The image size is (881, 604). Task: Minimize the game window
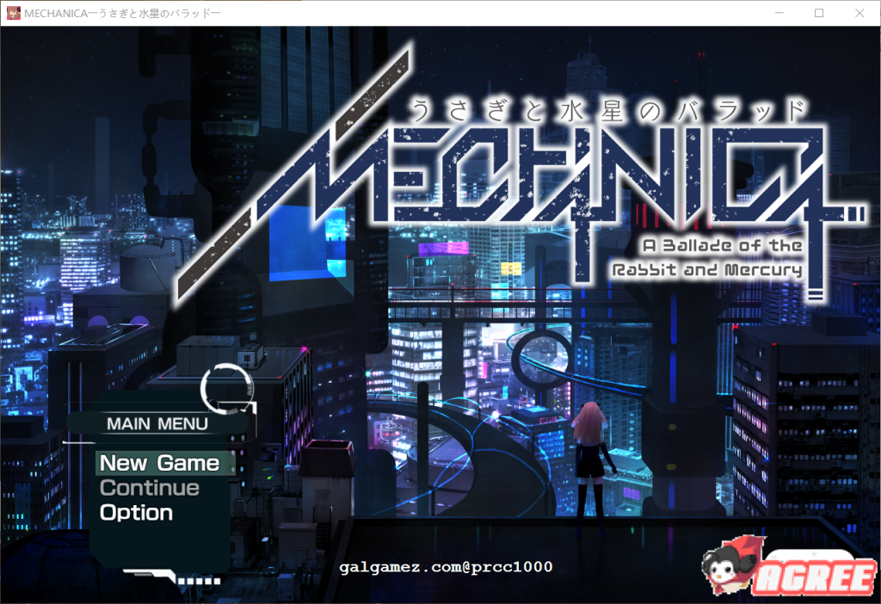tap(779, 13)
